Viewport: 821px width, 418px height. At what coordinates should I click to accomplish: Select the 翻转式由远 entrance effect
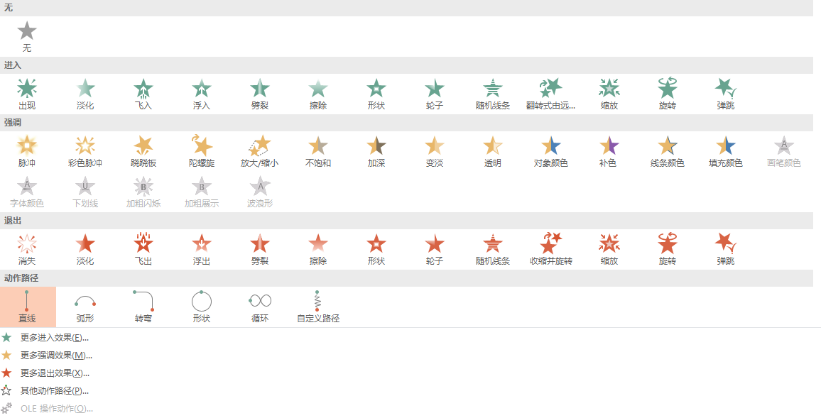(x=551, y=94)
